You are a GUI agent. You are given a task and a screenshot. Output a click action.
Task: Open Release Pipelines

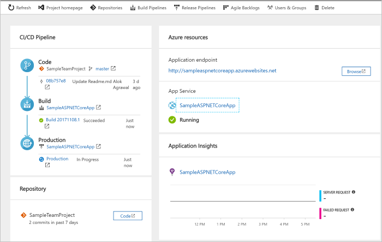click(x=194, y=8)
